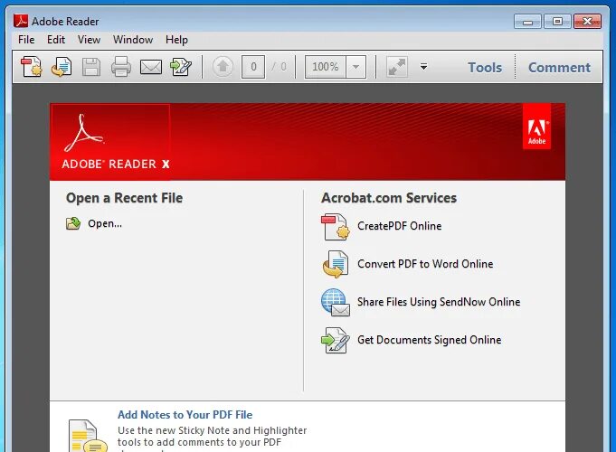Screen dimensions: 616x452
Task: Click the Acrobat.com Services heading
Action: pos(389,198)
